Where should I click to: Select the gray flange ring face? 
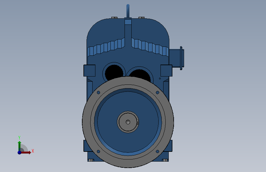coord(87,122)
